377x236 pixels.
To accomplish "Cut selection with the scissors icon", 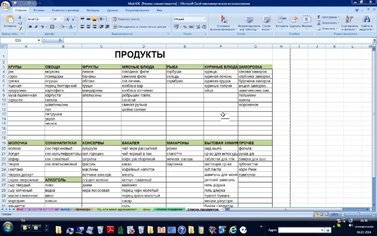I will coord(20,17).
